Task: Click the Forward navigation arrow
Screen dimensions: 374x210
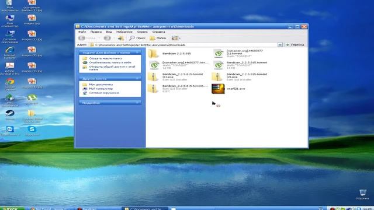Action: point(107,38)
